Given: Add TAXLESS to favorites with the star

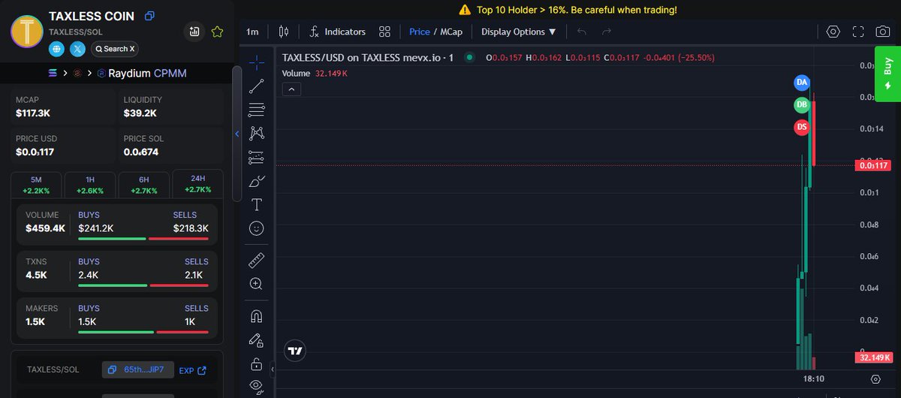Looking at the screenshot, I should click(217, 32).
